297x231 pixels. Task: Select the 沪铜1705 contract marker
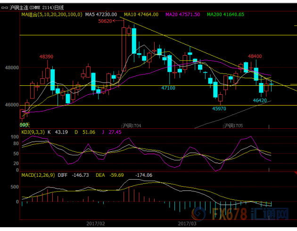232,125
